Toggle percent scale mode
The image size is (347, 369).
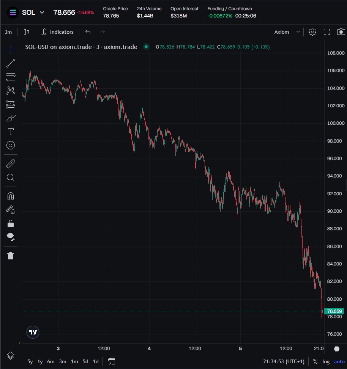click(x=315, y=361)
